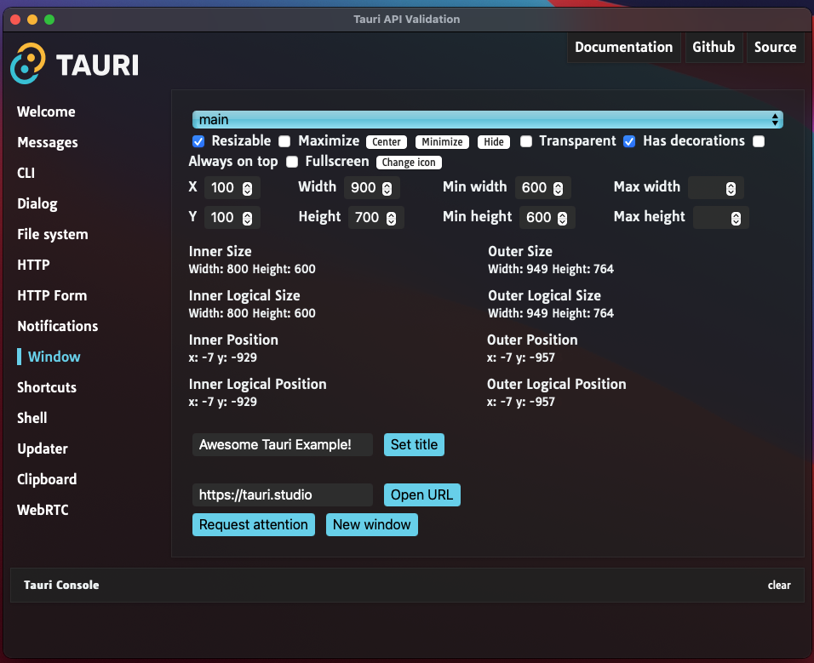Open the Clipboard section
814x663 pixels.
47,479
